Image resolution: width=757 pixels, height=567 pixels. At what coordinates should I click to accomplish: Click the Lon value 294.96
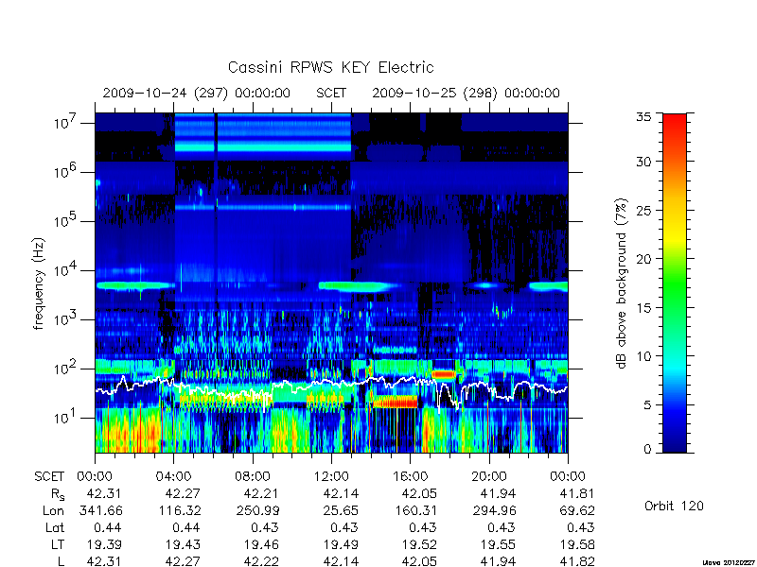coord(494,510)
